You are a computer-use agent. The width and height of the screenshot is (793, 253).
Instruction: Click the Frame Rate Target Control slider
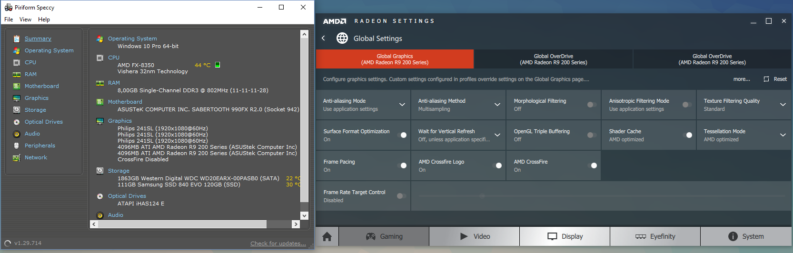click(x=602, y=196)
